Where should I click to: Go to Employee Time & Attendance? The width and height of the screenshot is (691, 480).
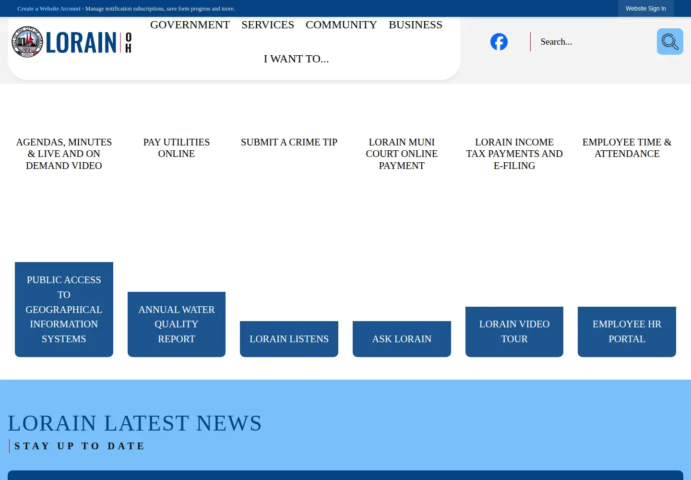[627, 148]
